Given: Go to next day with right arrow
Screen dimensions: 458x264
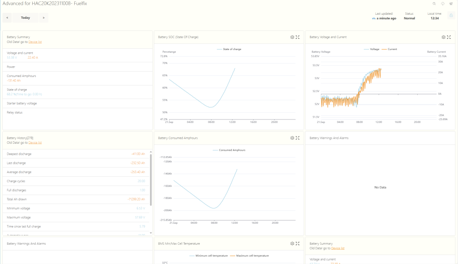Looking at the screenshot, I should [x=43, y=18].
